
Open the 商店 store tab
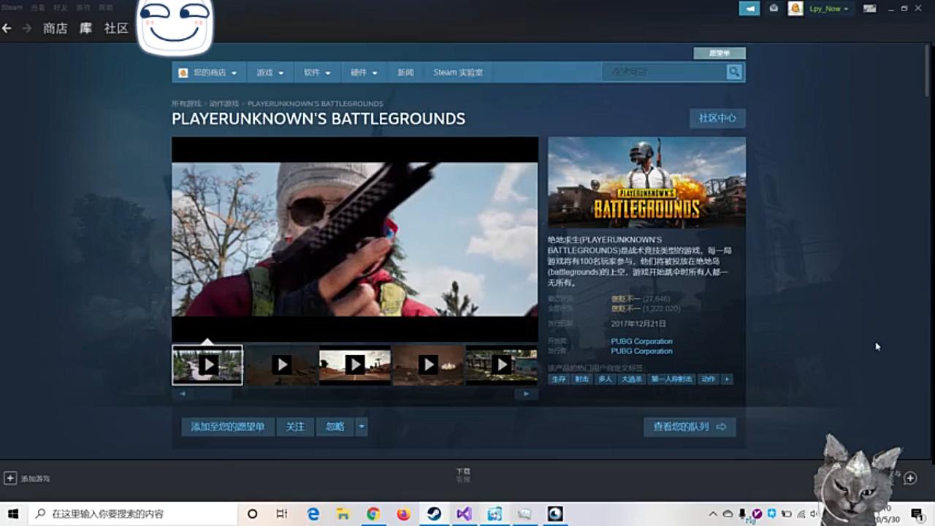(56, 28)
